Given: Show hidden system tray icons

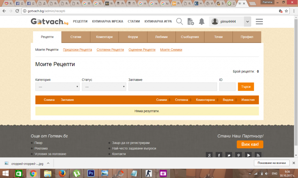Looking at the screenshot, I should (x=250, y=174).
